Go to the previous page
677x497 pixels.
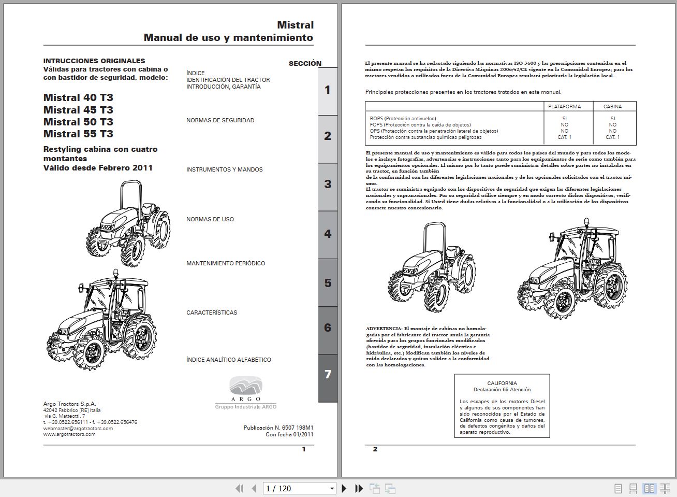(x=254, y=488)
